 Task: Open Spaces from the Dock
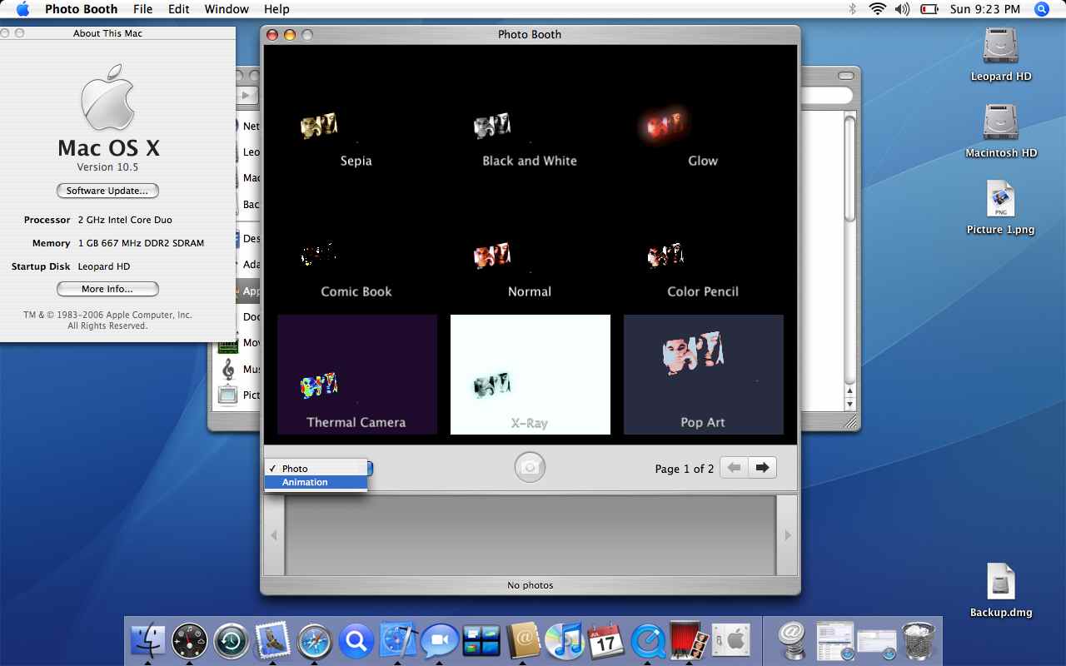point(481,642)
